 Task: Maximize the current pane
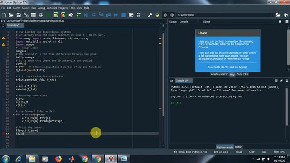[x=131, y=15]
